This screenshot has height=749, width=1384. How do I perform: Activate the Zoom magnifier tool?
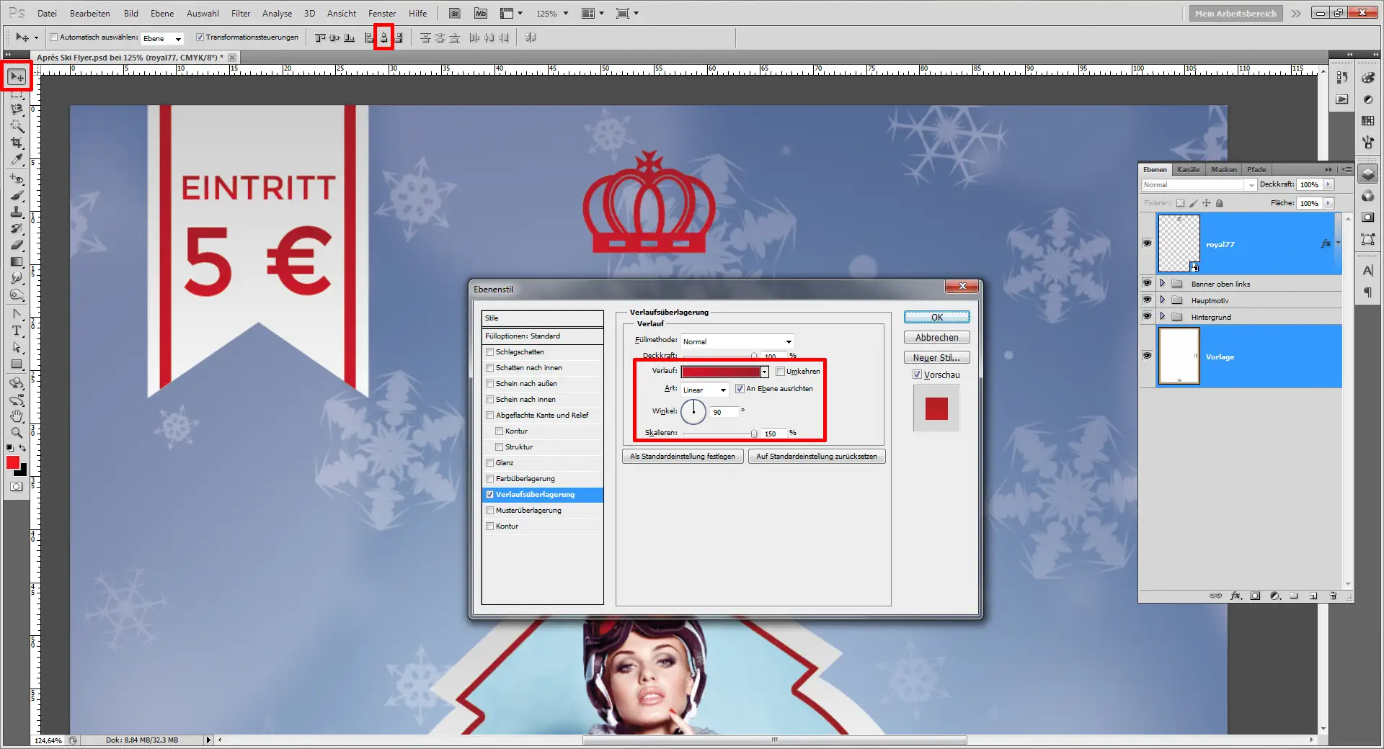click(17, 433)
